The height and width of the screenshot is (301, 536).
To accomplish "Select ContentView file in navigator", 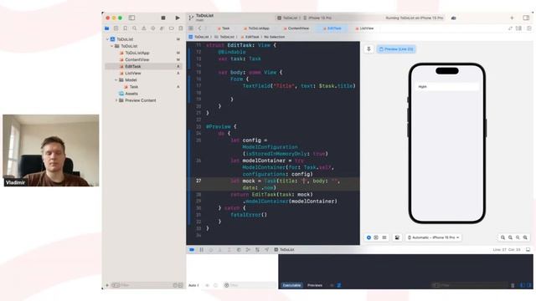I will [137, 59].
